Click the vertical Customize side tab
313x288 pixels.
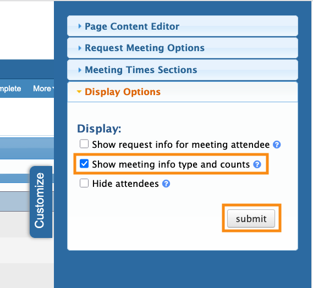(x=41, y=202)
